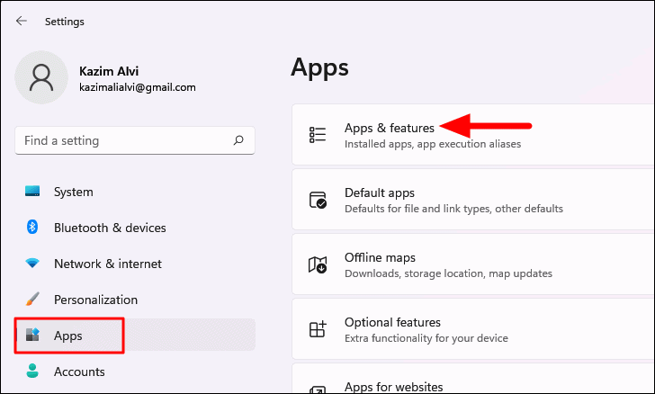
Task: Select Apps in the sidebar
Action: (135, 336)
